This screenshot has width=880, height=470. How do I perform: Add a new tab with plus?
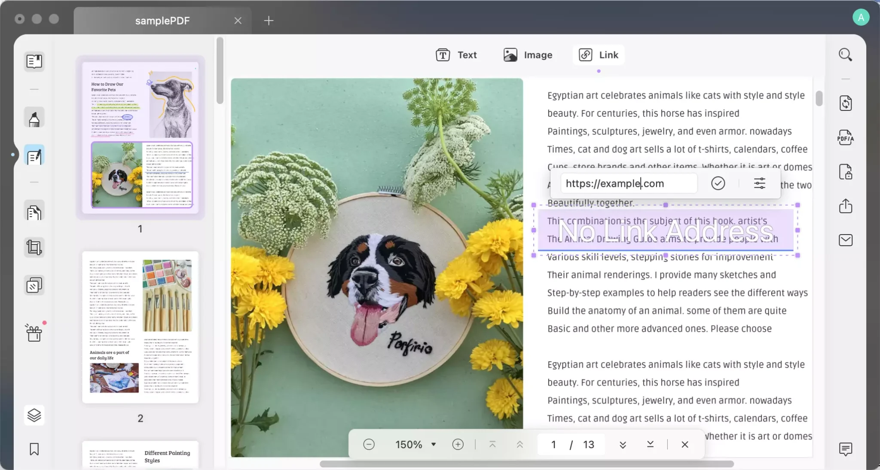click(x=269, y=20)
